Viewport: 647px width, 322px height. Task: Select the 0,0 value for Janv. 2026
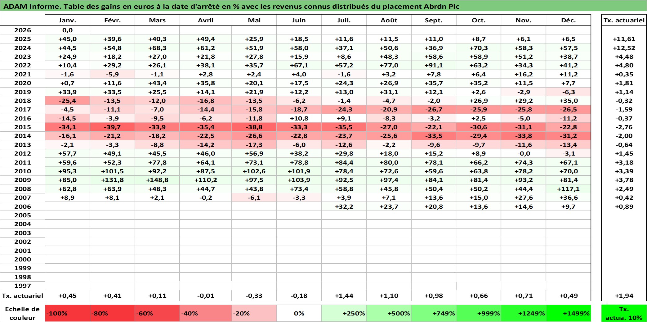(x=68, y=30)
